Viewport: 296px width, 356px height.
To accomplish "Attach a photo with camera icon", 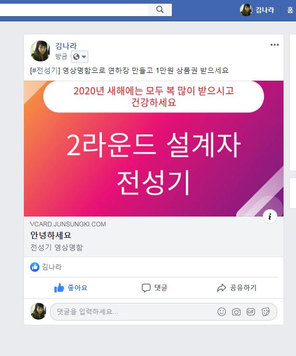I will [x=236, y=312].
